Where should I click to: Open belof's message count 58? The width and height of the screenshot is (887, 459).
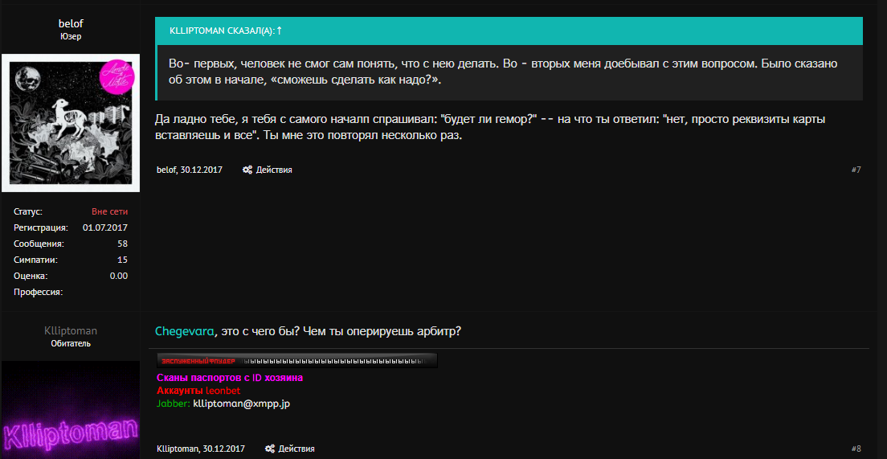tap(122, 244)
